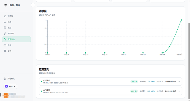
Task: Click the stacked layers logo icon
Action: (6, 5)
